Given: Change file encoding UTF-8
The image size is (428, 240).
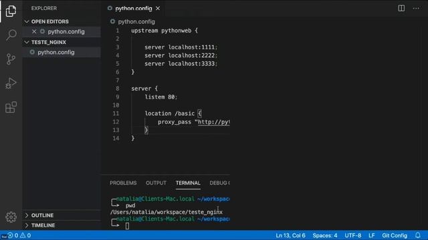Looking at the screenshot, I should click(x=352, y=235).
